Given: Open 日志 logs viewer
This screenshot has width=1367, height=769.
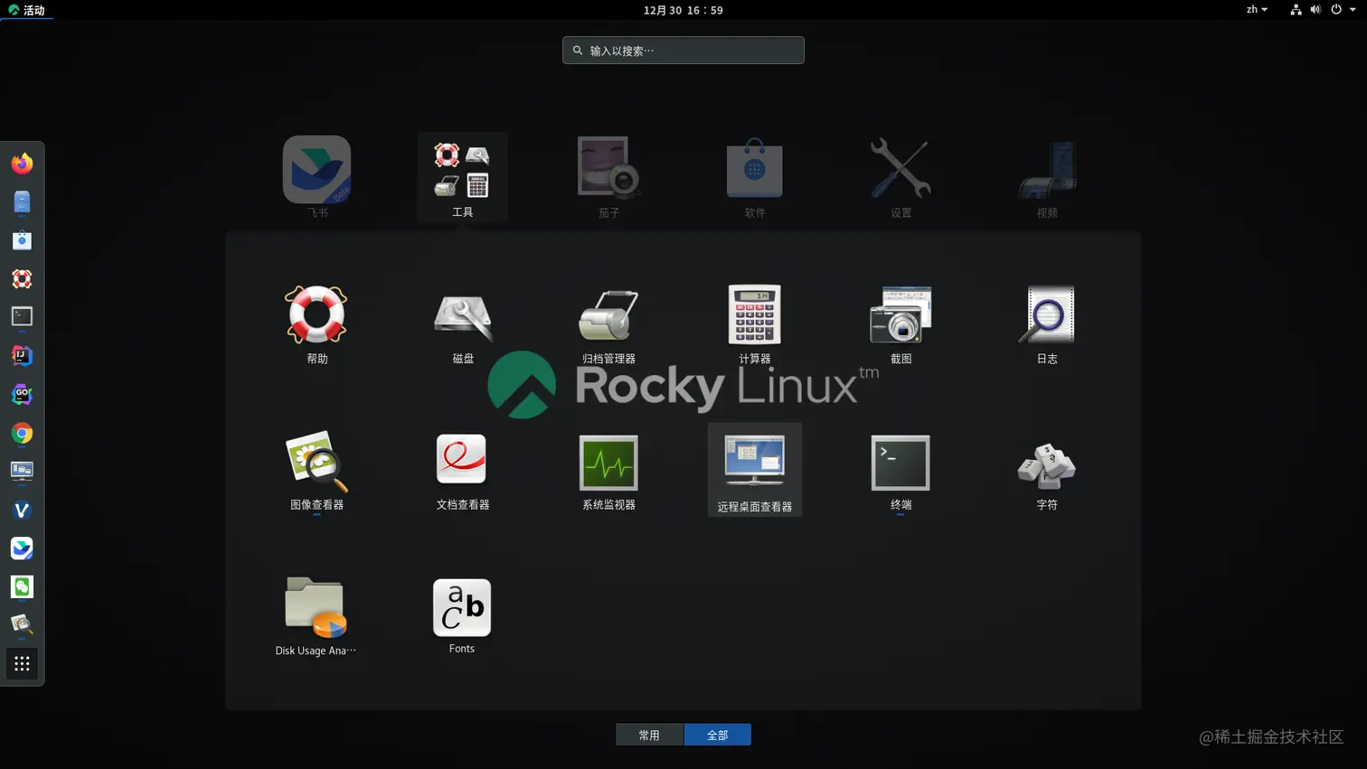Looking at the screenshot, I should click(1047, 324).
